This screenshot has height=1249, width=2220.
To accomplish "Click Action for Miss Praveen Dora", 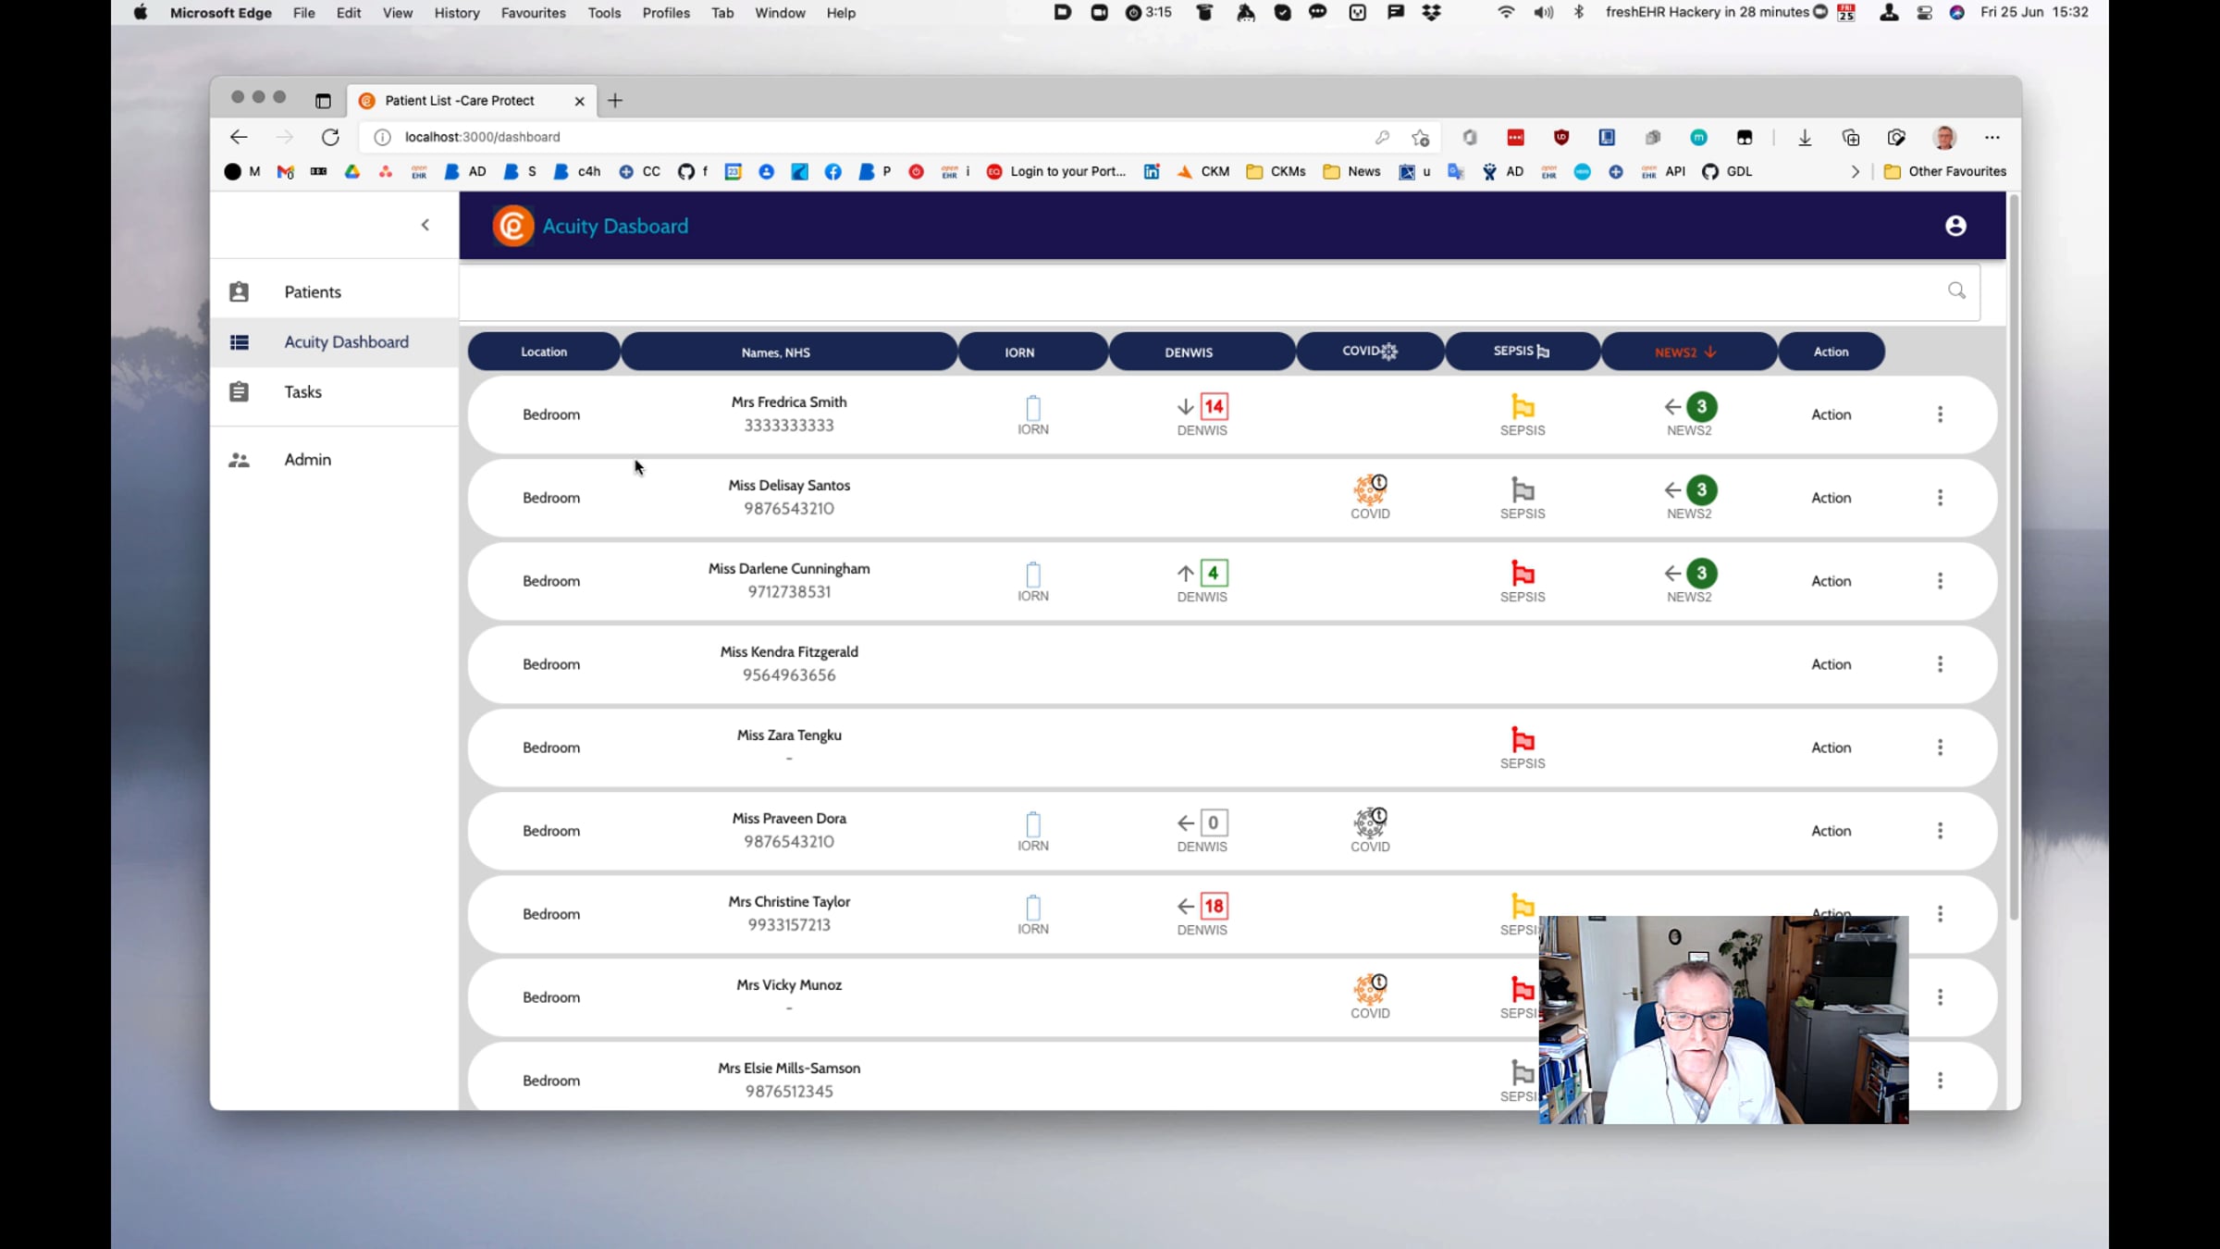I will pos(1831,831).
